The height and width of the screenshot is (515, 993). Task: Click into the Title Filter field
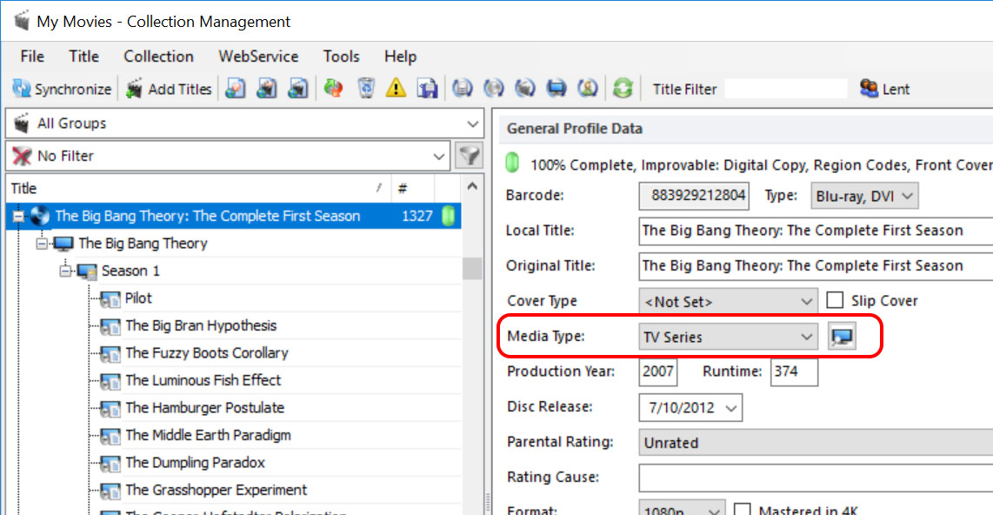785,89
